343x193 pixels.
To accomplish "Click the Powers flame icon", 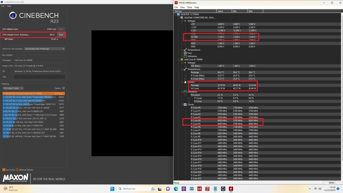I will click(185, 82).
